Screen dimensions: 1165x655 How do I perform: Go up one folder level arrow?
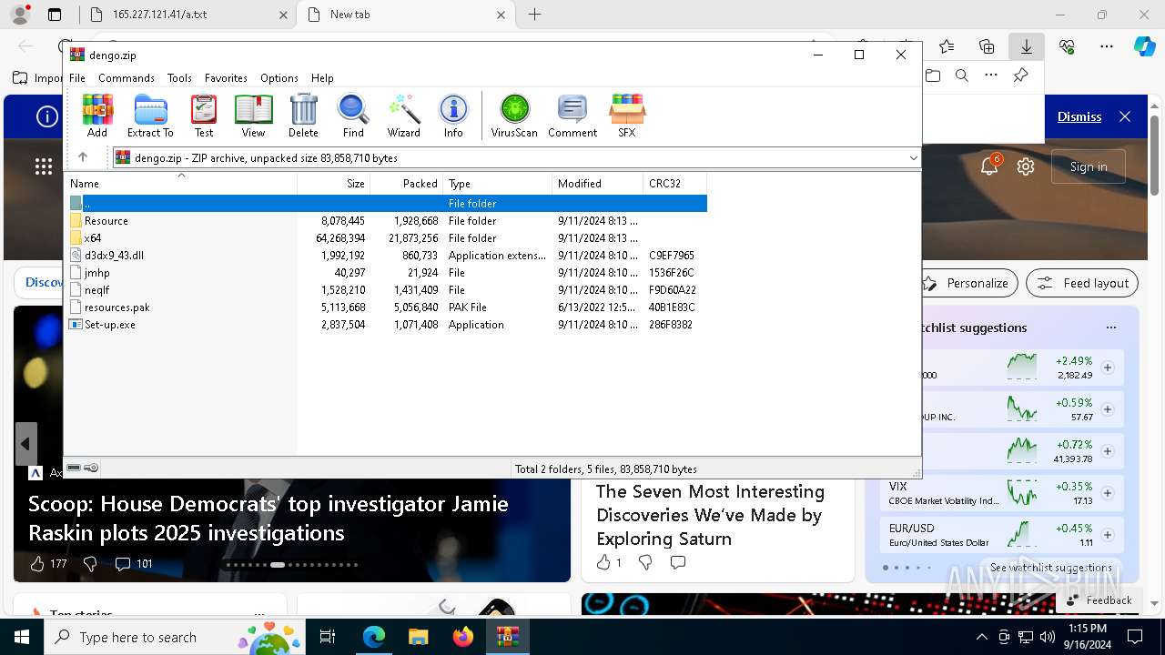(x=82, y=157)
